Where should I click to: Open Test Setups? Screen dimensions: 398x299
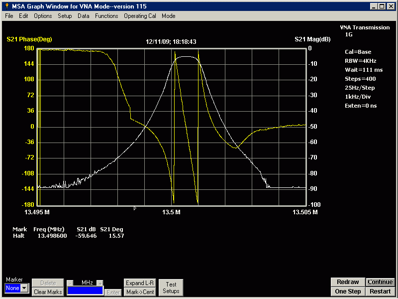171,288
